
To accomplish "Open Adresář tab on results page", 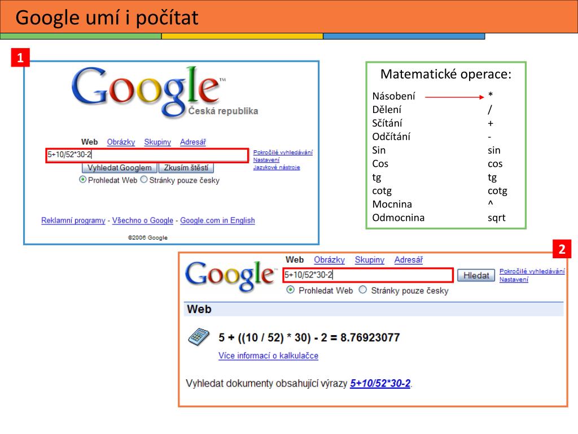I will tap(409, 260).
